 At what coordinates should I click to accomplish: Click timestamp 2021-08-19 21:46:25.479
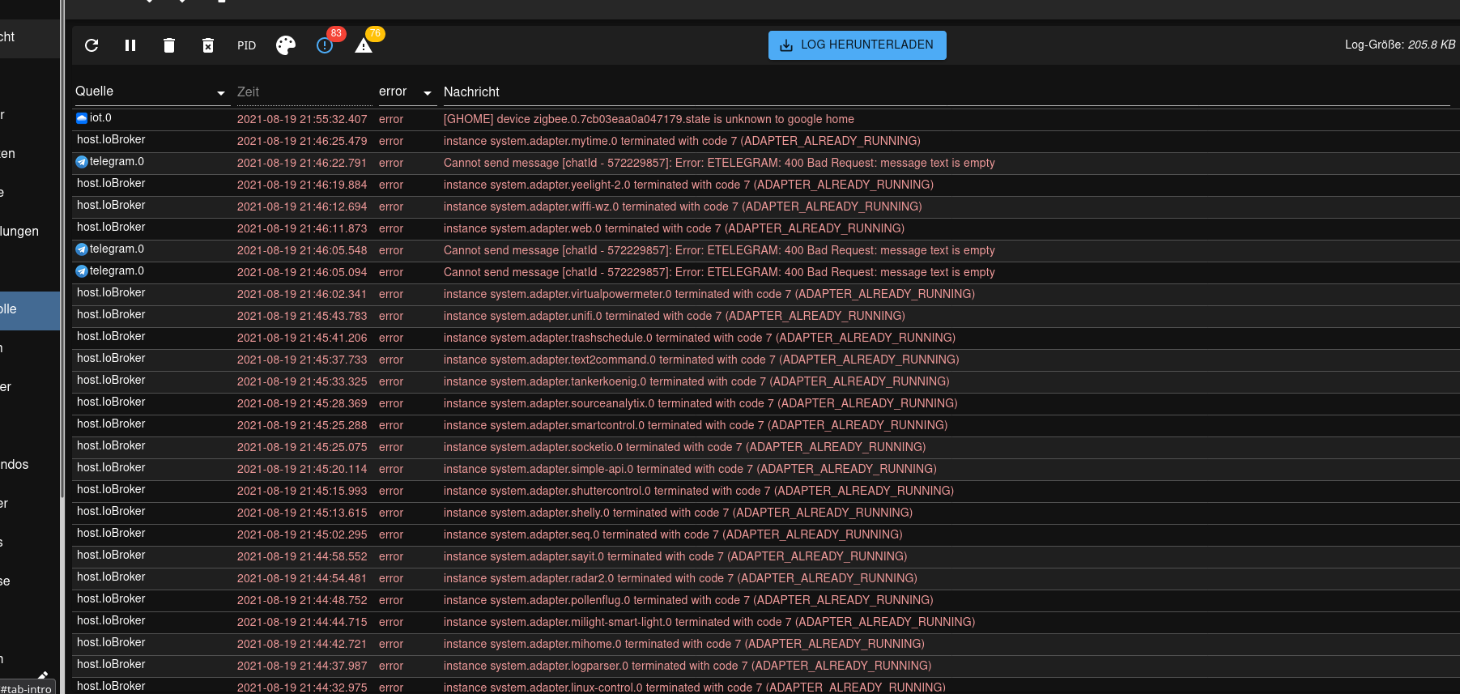click(x=302, y=141)
